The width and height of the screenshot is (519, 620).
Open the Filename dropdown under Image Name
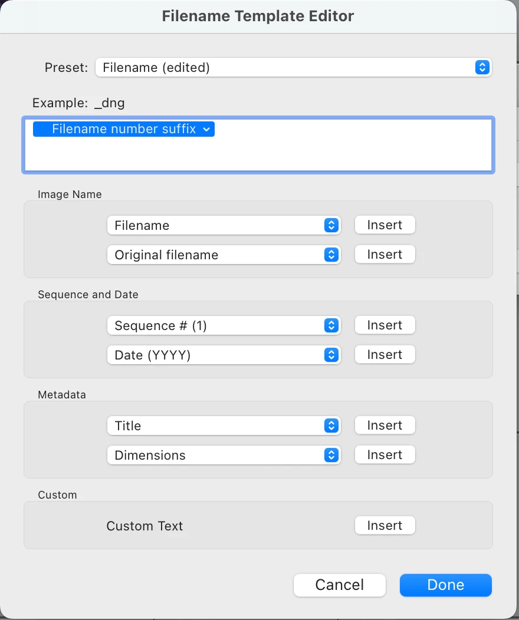click(224, 225)
